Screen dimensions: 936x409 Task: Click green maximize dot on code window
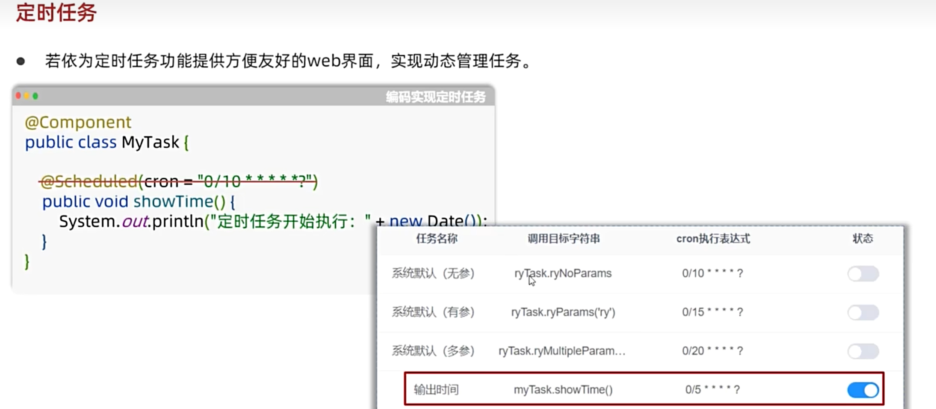[35, 96]
